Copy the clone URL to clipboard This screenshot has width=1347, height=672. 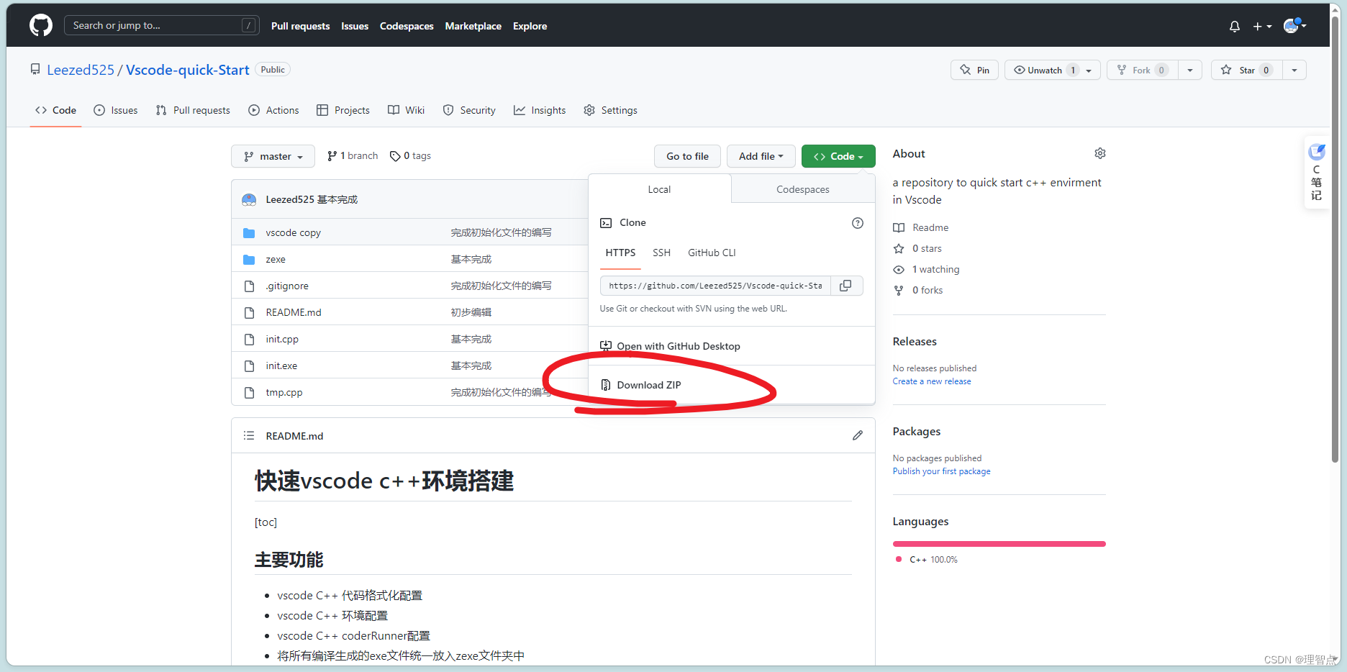[846, 286]
